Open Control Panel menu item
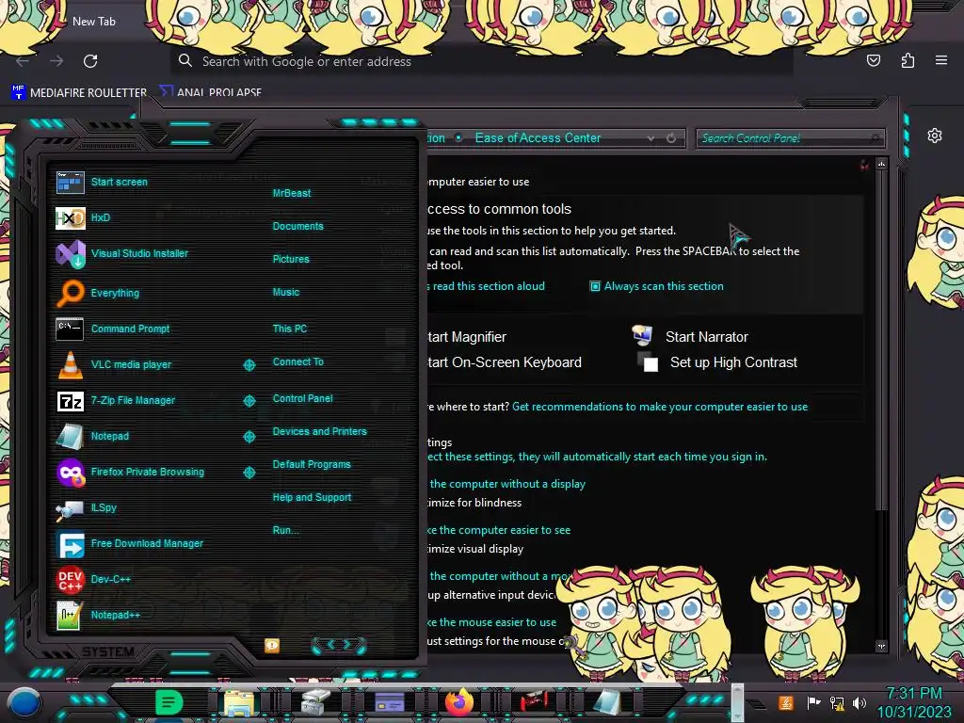This screenshot has height=723, width=964. (303, 398)
